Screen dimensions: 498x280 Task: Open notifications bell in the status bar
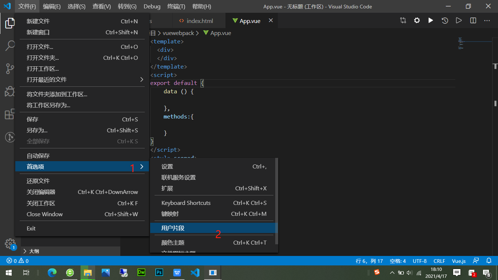pos(489,261)
